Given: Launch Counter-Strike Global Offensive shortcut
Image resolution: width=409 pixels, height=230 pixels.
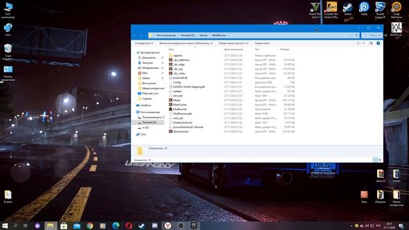Looking at the screenshot, I should (332, 10).
